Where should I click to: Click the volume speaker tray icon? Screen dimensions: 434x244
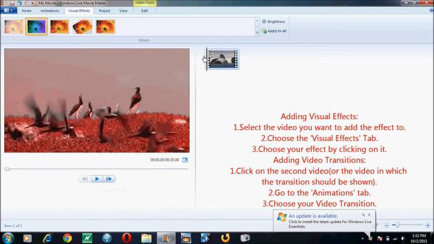pos(403,239)
